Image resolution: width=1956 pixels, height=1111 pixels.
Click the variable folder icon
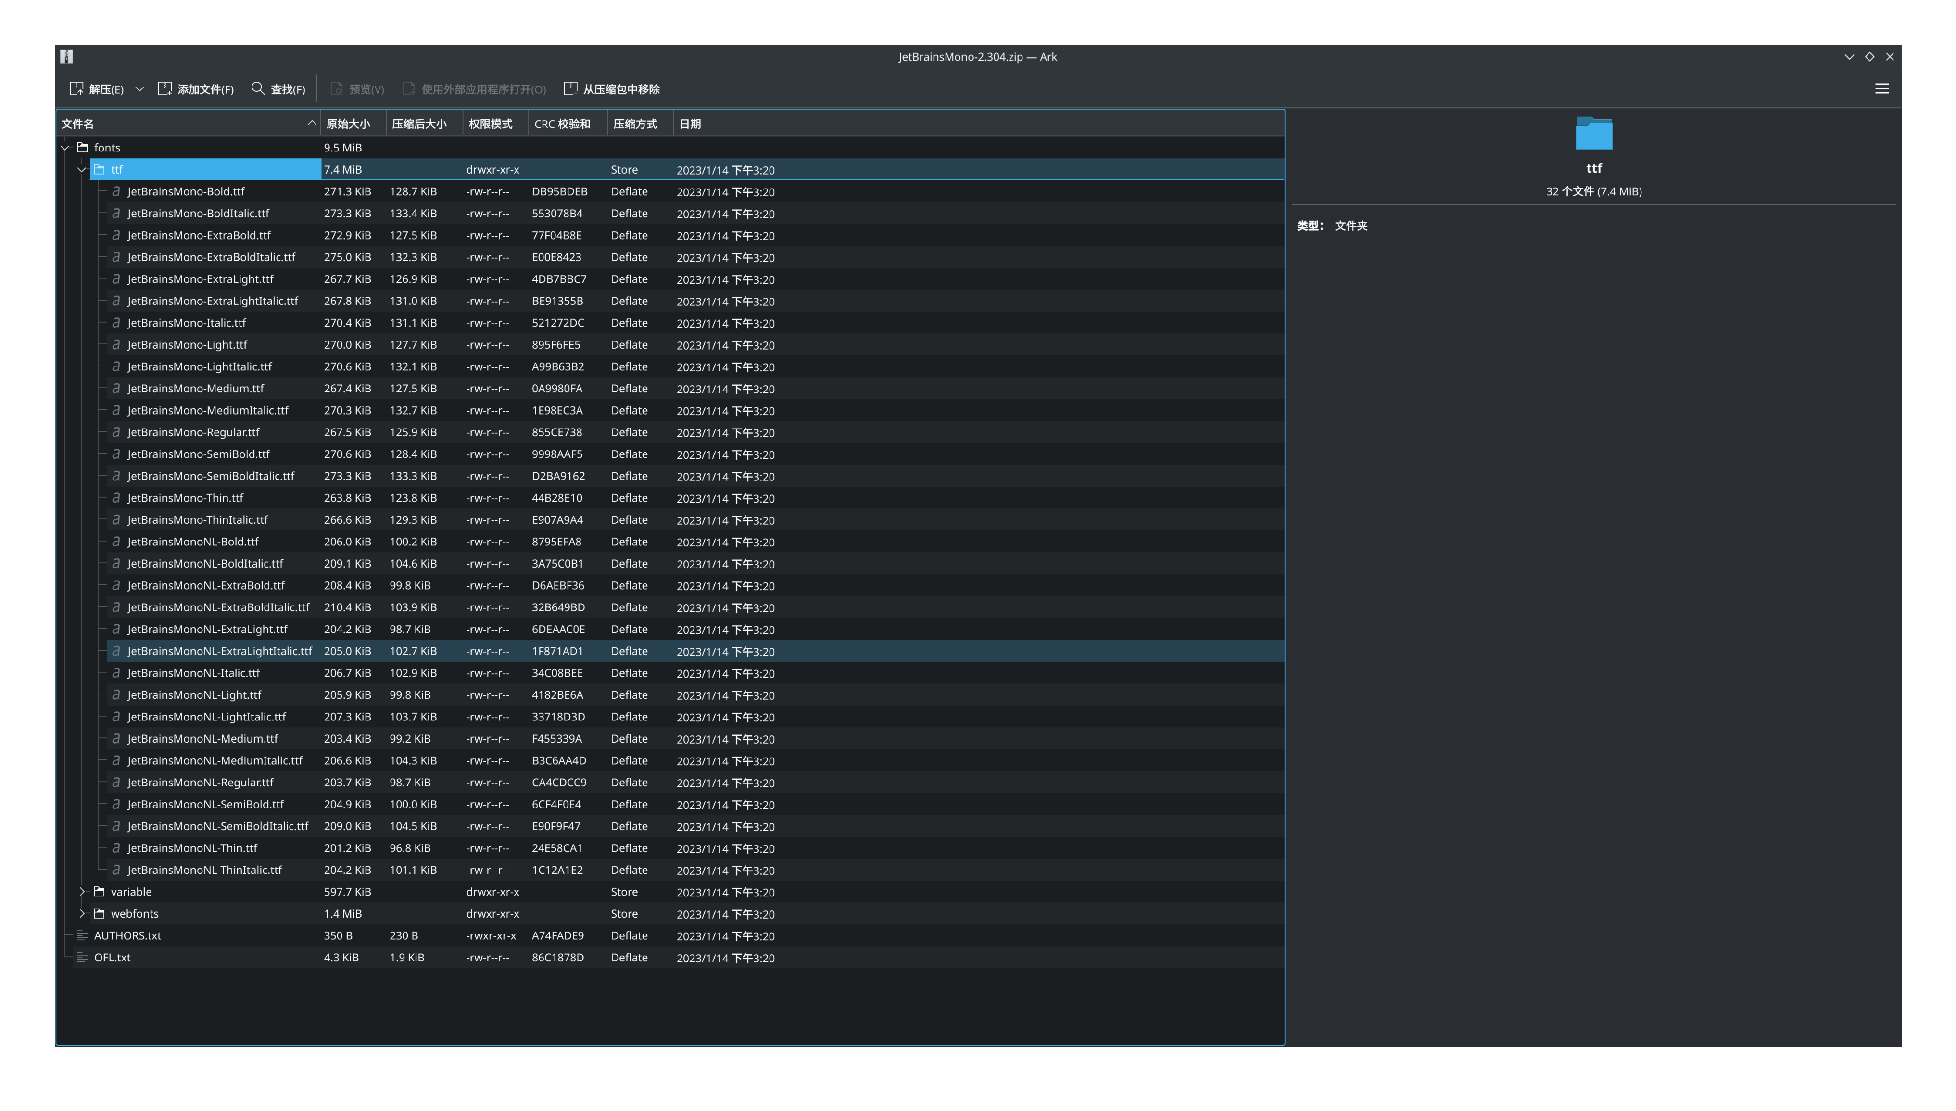[x=100, y=892]
